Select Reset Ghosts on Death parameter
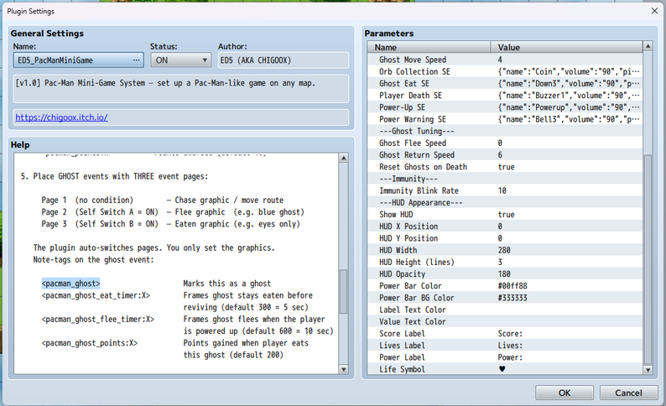Viewport: 666px width, 406px height. tap(505, 167)
